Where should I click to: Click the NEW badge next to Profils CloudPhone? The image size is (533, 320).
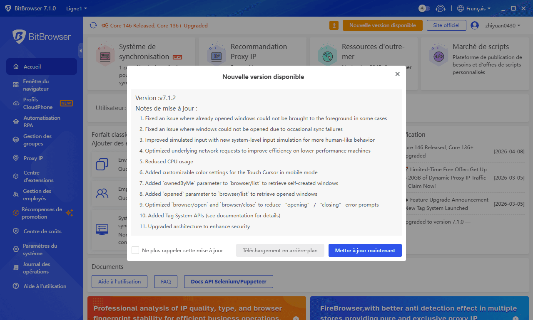click(66, 103)
